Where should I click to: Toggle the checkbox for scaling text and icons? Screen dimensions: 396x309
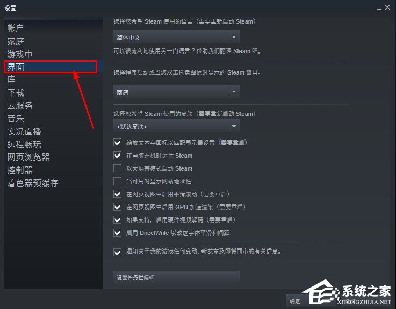click(118, 143)
